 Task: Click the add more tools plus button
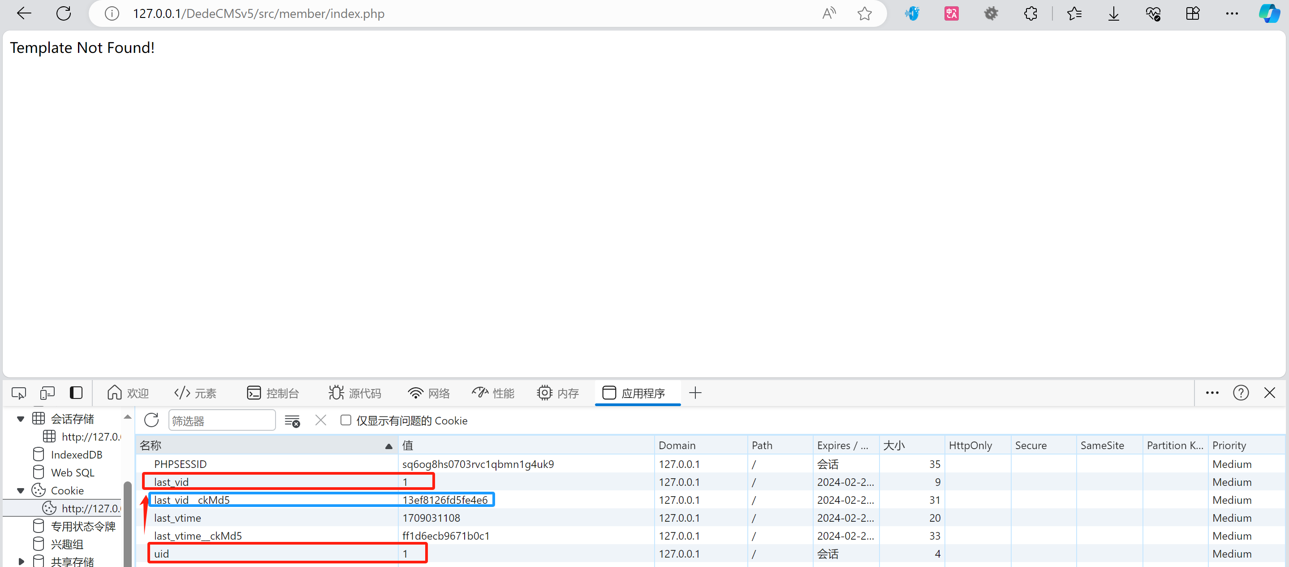(x=695, y=394)
